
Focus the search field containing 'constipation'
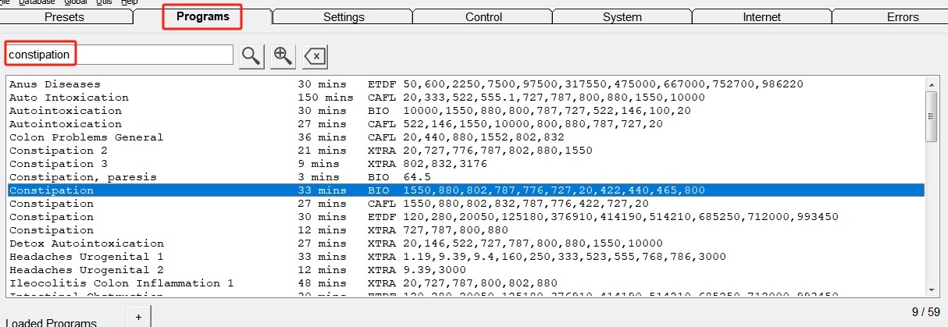click(x=119, y=55)
